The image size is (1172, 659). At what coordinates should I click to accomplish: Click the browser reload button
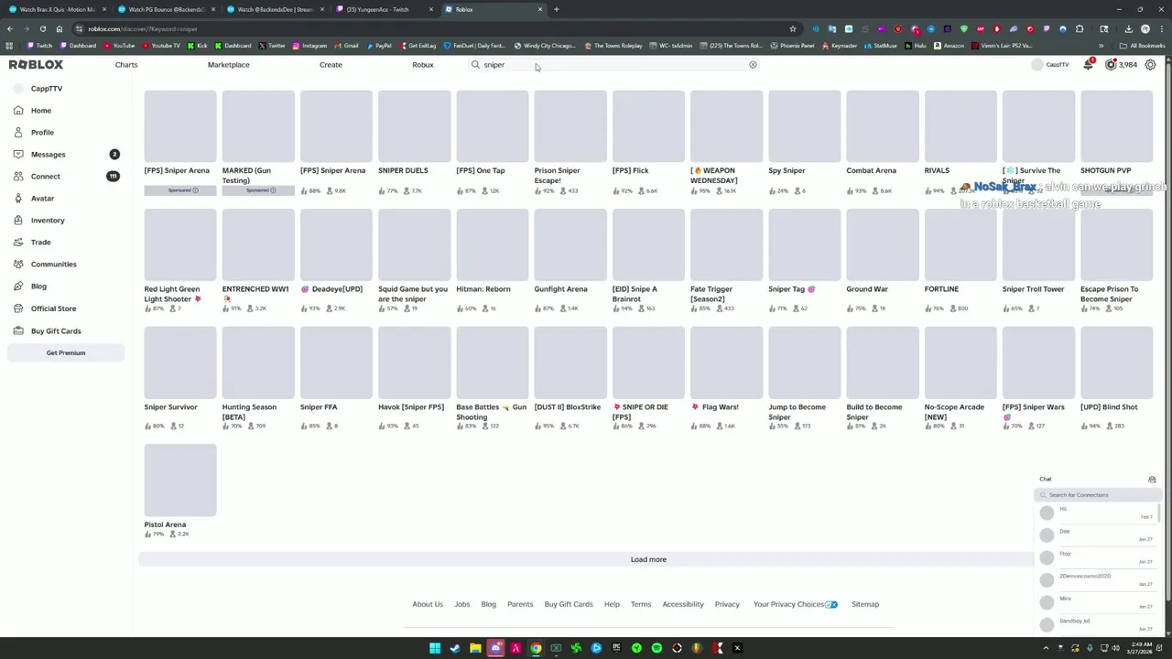(x=43, y=28)
